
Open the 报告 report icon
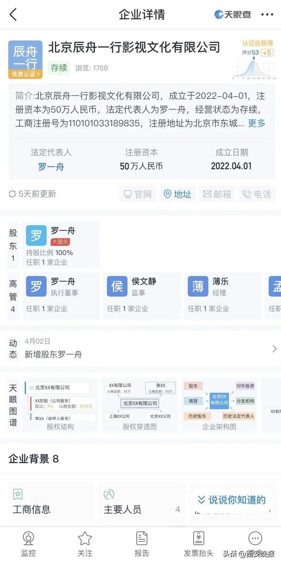click(142, 539)
